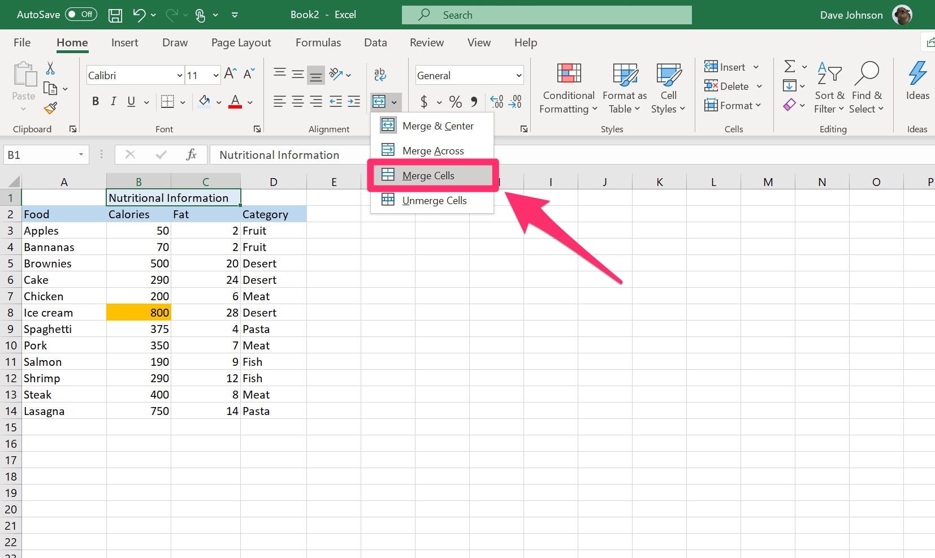Select the orange cell containing 800

138,313
